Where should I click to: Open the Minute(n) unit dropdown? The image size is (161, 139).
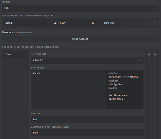point(111,23)
